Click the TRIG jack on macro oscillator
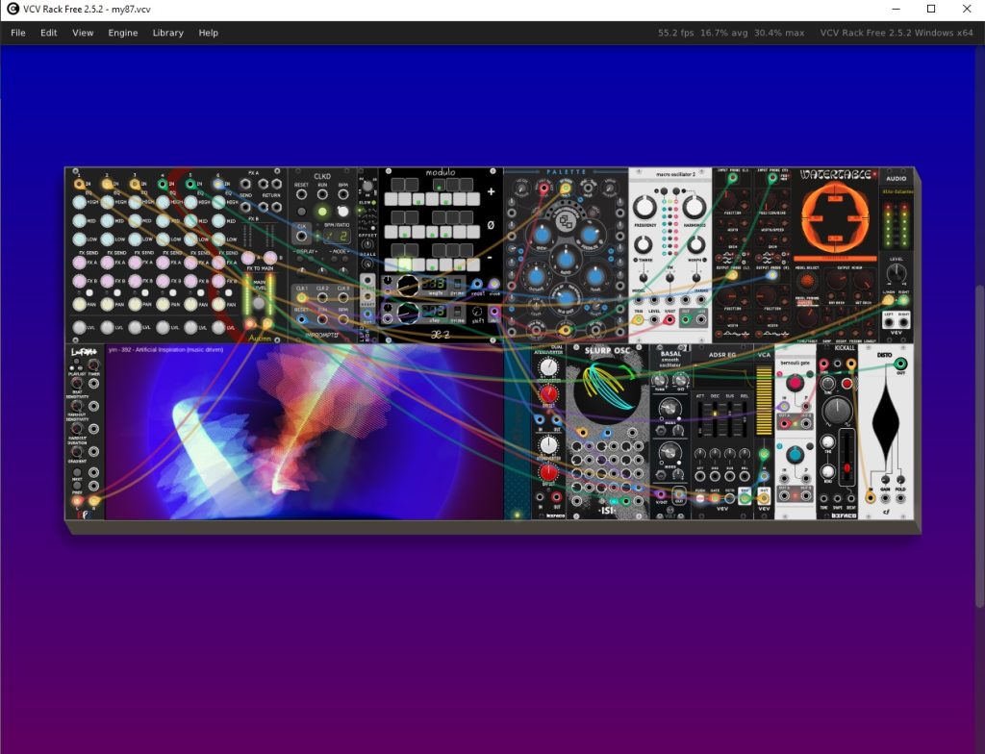The width and height of the screenshot is (985, 754). 639,320
